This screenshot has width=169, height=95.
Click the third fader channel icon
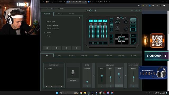click(x=100, y=21)
